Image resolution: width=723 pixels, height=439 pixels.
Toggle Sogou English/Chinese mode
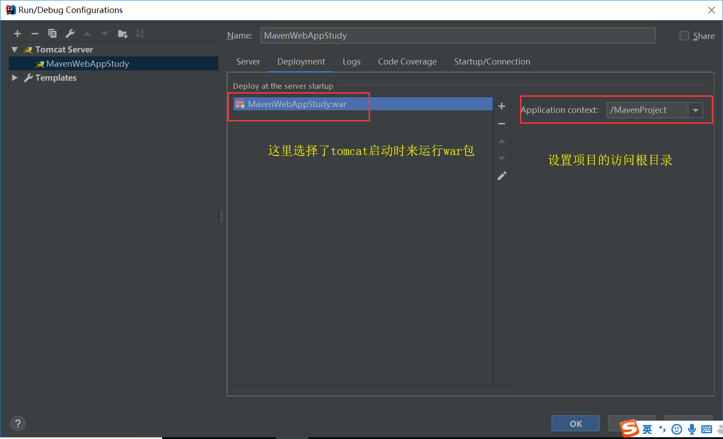pyautogui.click(x=647, y=430)
